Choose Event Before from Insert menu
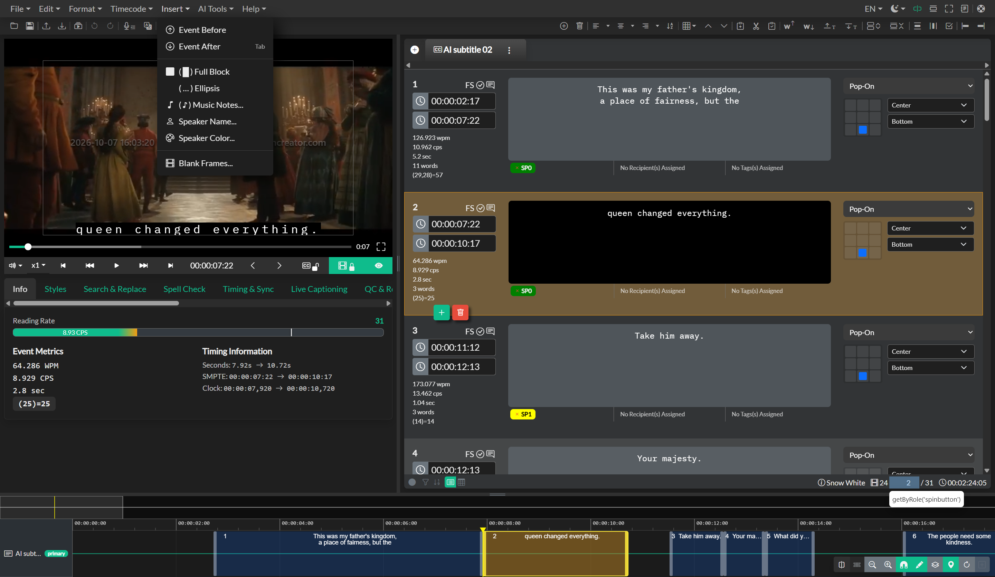The height and width of the screenshot is (577, 995). pos(215,30)
